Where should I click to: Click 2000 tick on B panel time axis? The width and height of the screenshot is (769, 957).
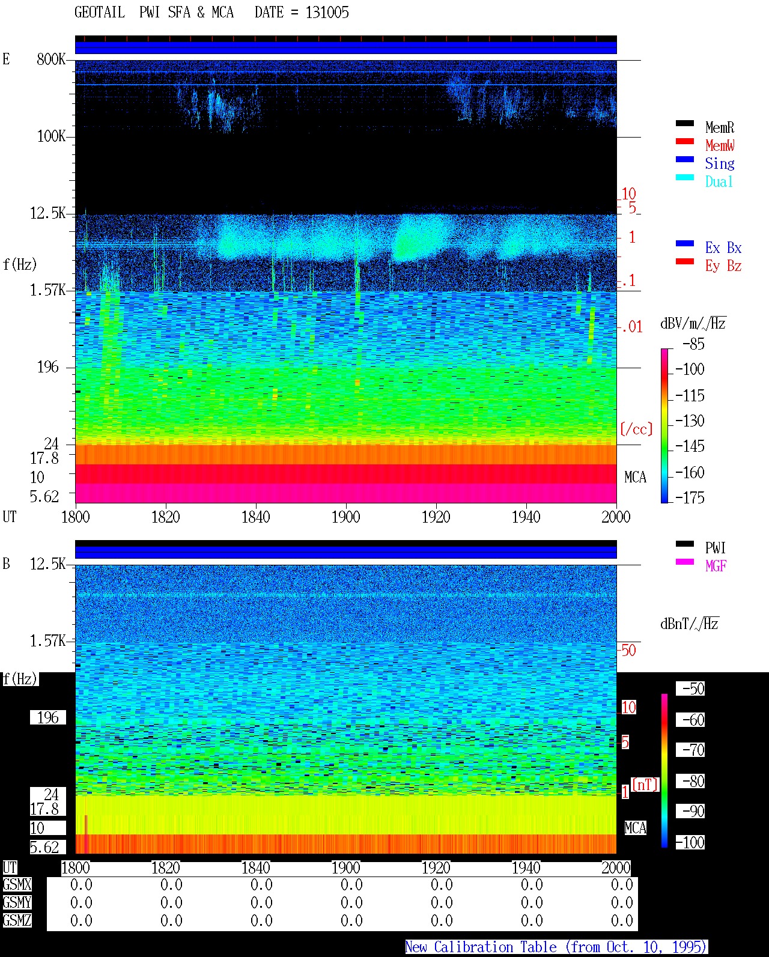click(616, 867)
